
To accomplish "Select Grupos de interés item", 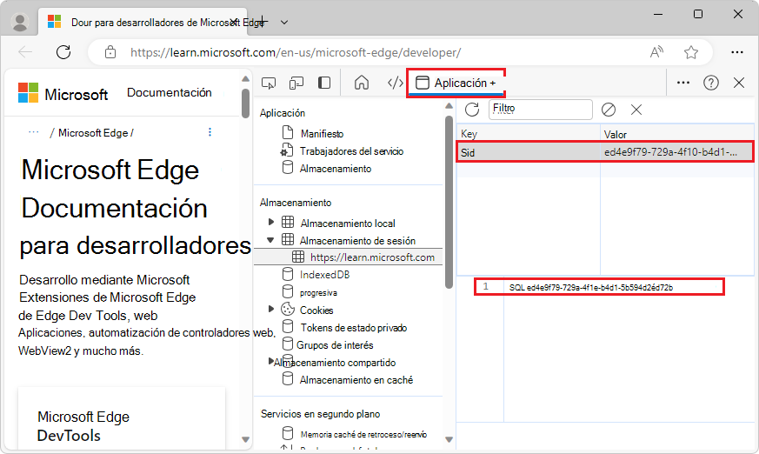I will coord(335,345).
